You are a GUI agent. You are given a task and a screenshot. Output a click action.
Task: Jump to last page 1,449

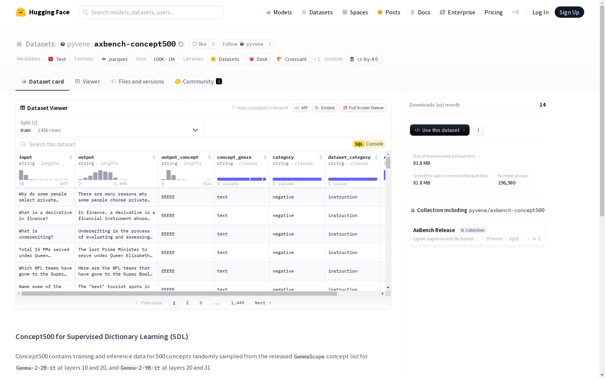click(237, 303)
